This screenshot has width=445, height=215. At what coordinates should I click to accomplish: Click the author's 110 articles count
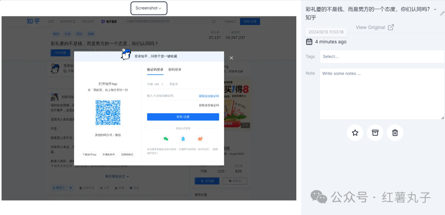coord(221,171)
